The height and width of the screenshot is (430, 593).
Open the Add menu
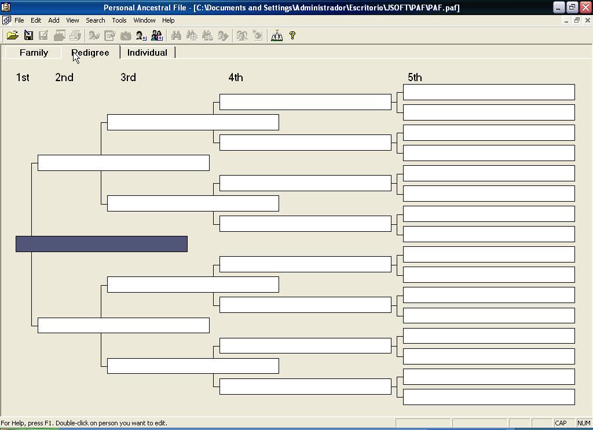(53, 20)
